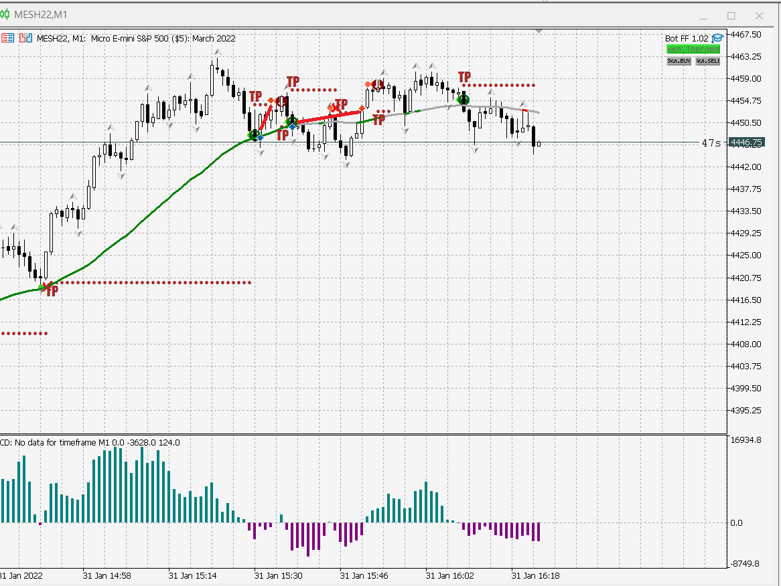Click the 31 Jan 15:14 time label

(x=193, y=575)
